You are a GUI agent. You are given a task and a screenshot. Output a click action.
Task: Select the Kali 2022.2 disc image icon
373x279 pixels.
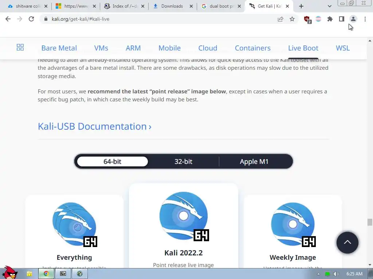tap(184, 216)
